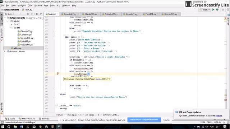Image resolution: width=230 pixels, height=129 pixels.
Task: Open the VCS menu
Action: pos(58,6)
